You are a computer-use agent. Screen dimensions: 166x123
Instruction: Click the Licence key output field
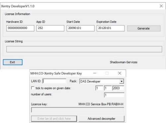pyautogui.click(x=78, y=110)
